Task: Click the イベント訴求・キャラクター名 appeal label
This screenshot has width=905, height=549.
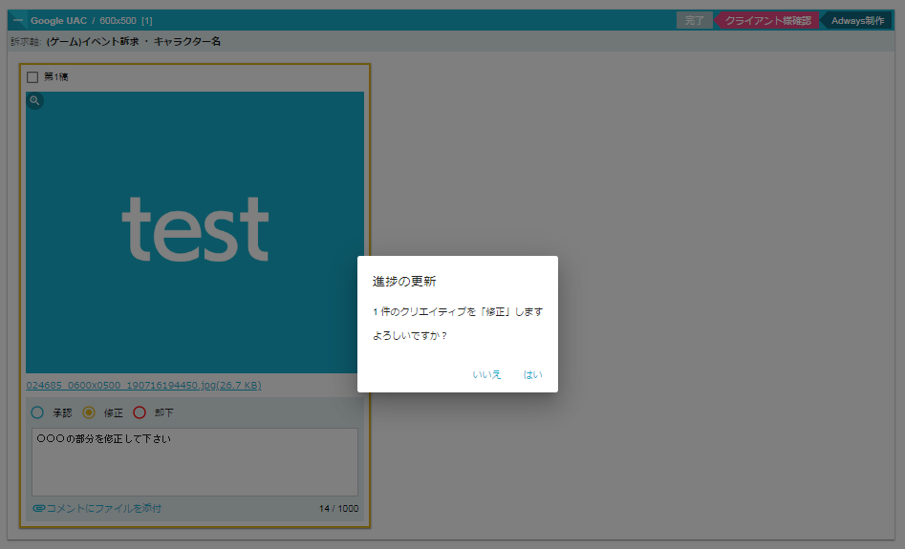Action: (x=134, y=42)
